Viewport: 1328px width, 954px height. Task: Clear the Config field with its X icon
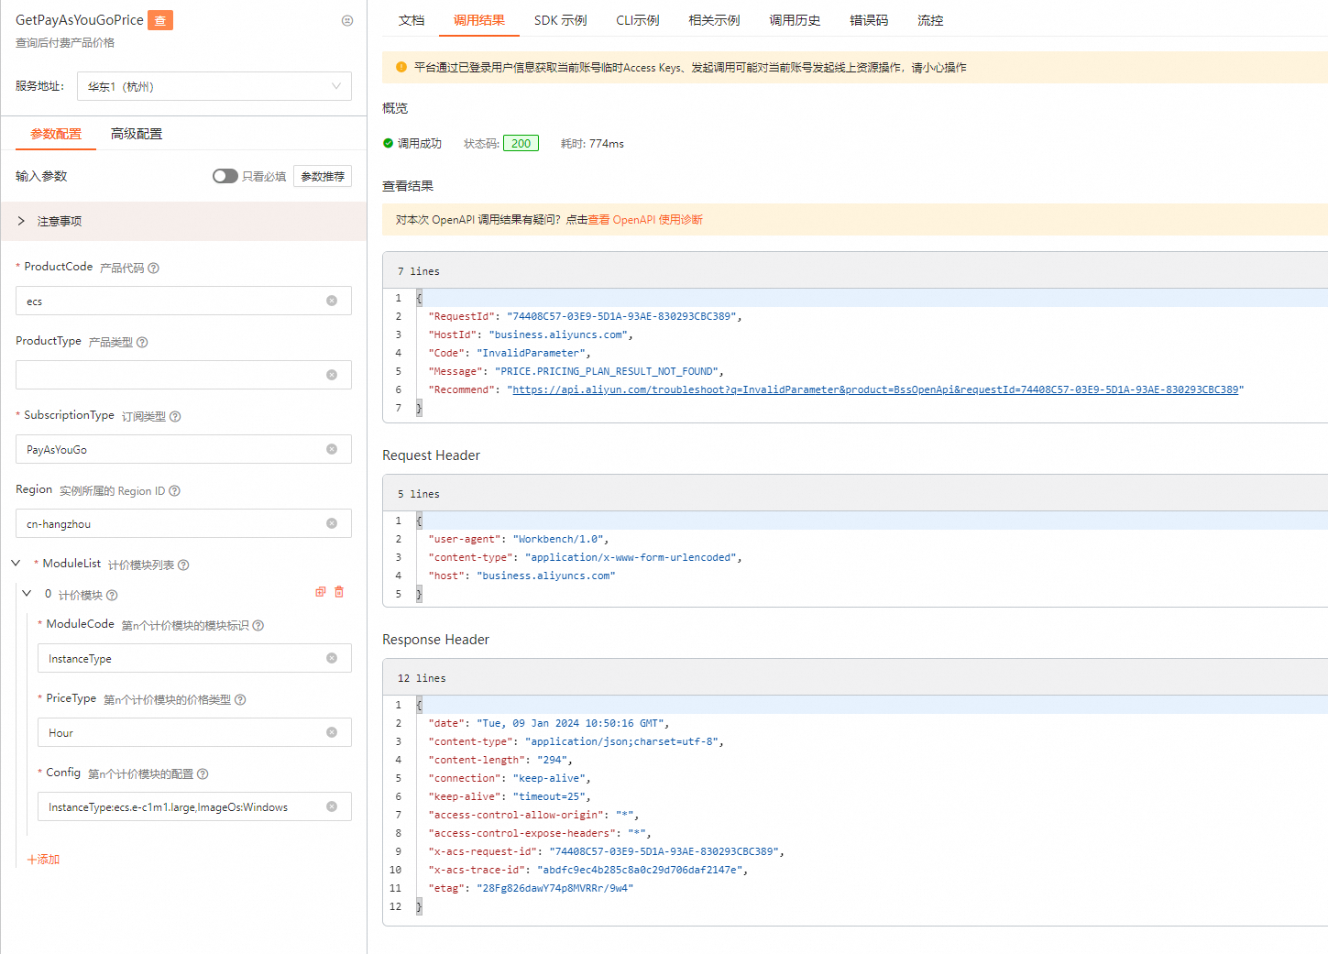332,806
